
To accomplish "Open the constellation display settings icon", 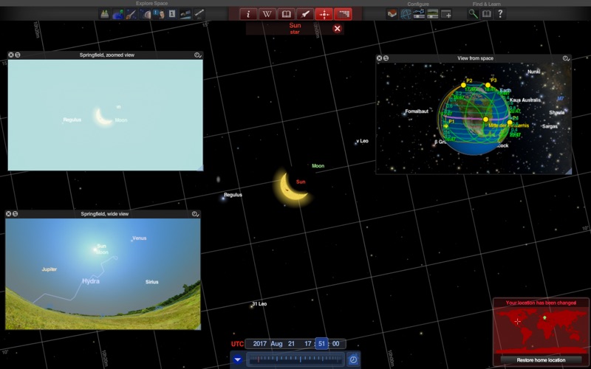I will 419,14.
